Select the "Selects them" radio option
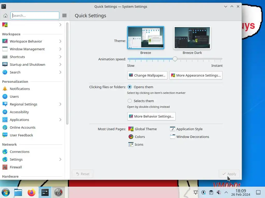The width and height of the screenshot is (265, 198). click(130, 101)
